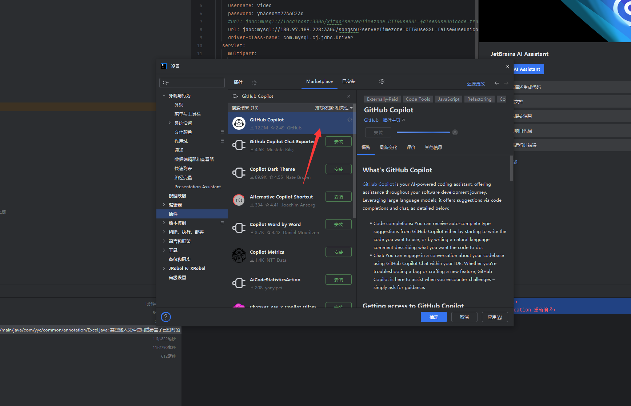The height and width of the screenshot is (406, 631).
Task: Click the Externally-Paid tag
Action: coord(382,99)
